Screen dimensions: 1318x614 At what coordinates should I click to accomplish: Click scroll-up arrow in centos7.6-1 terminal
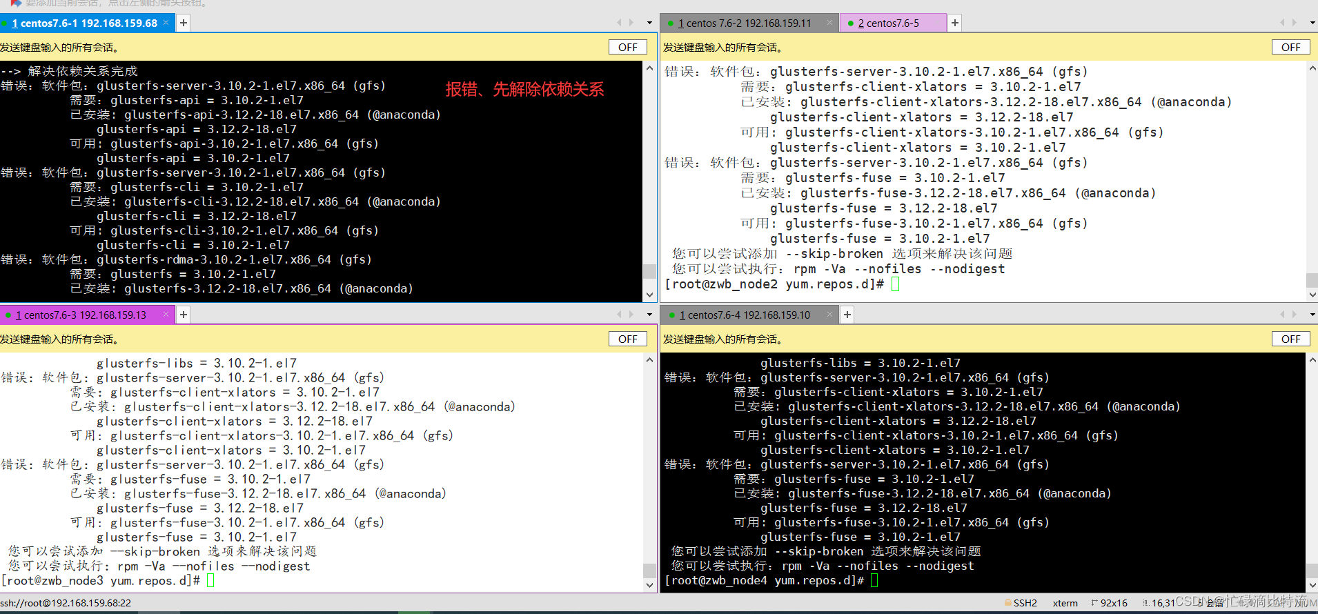(x=649, y=68)
